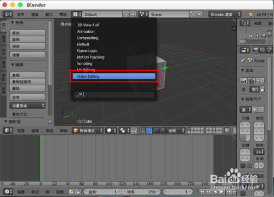
Task: Collapse the 编辑 (Edit) panel
Action: 13,65
